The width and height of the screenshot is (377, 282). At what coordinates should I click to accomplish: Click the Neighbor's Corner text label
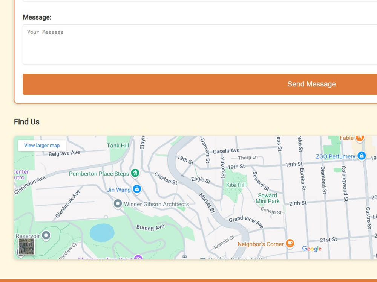[261, 244]
